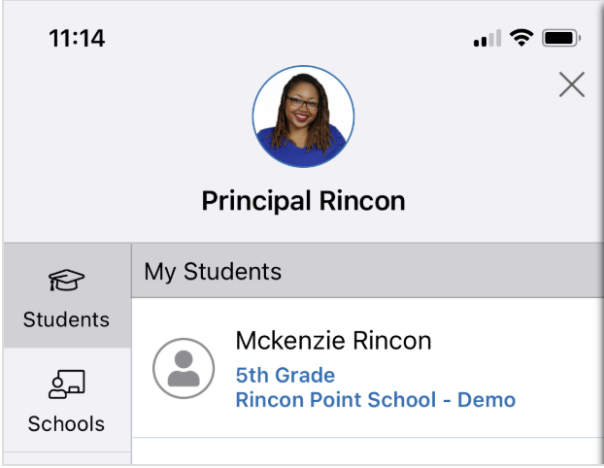Open Mckenzie Rincon's avatar placeholder
Viewport: 604px width, 468px height.
(x=184, y=368)
